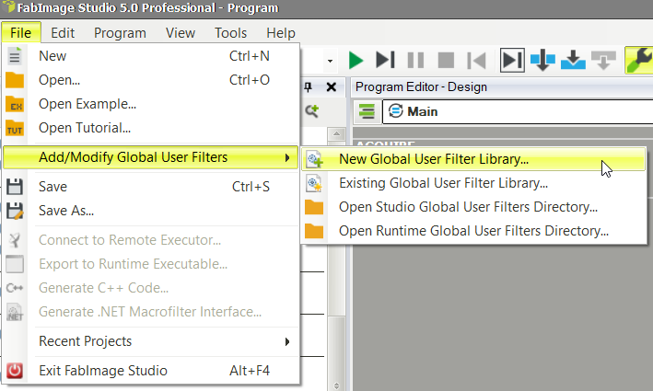Open the View menu
Screen dimensions: 653x391
(x=180, y=32)
